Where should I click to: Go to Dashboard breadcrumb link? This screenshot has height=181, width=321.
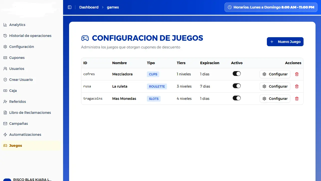(x=89, y=7)
